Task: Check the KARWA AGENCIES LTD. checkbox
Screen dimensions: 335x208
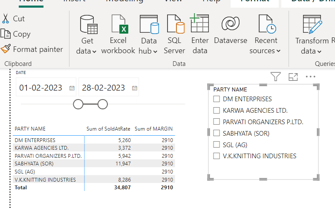Action: pyautogui.click(x=217, y=110)
